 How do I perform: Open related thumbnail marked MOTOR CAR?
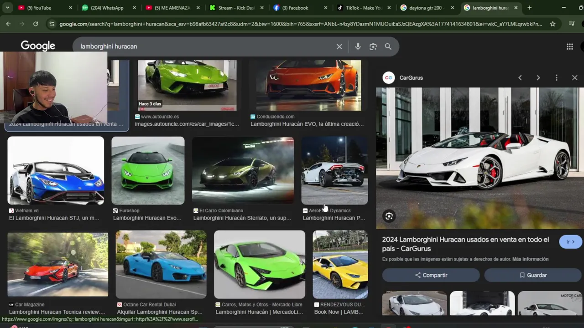pyautogui.click(x=550, y=303)
